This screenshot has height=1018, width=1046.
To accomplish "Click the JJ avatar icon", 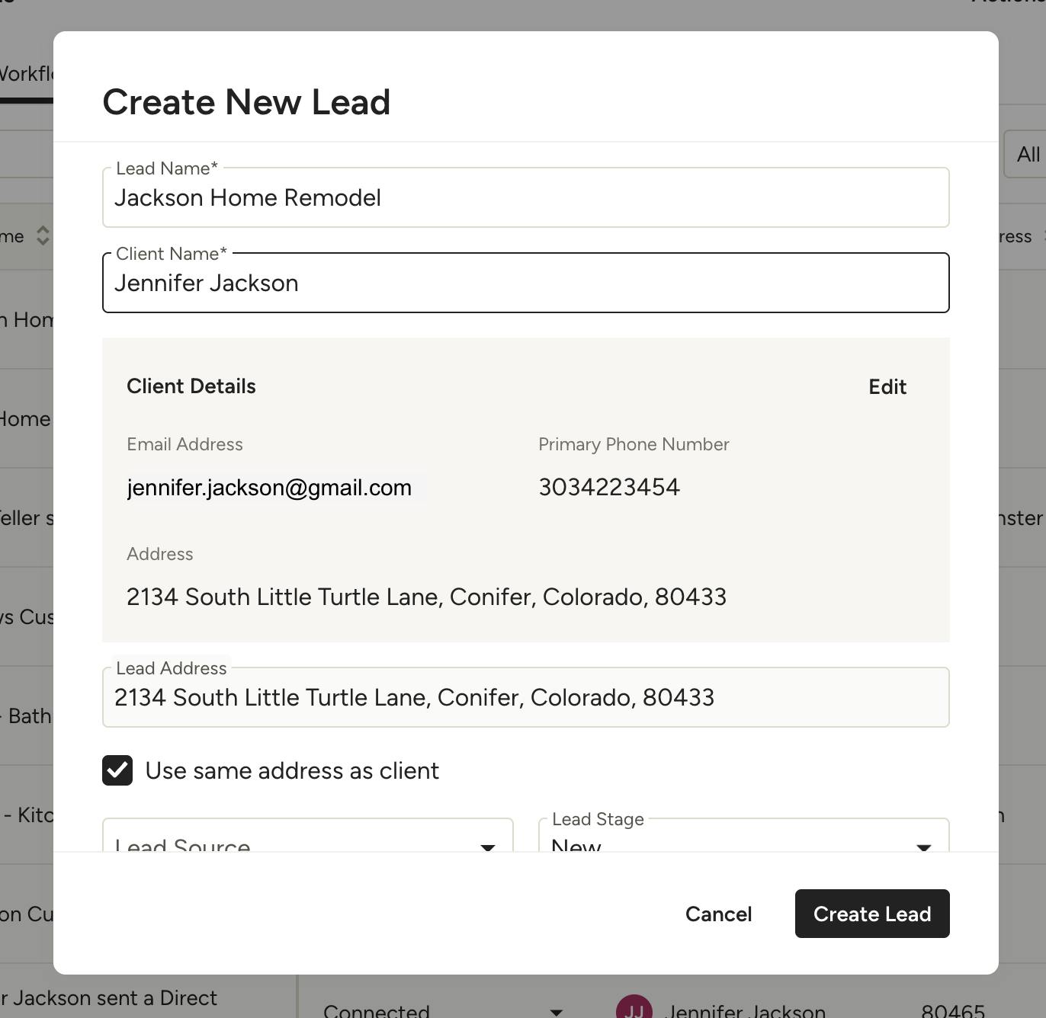I will point(634,1007).
